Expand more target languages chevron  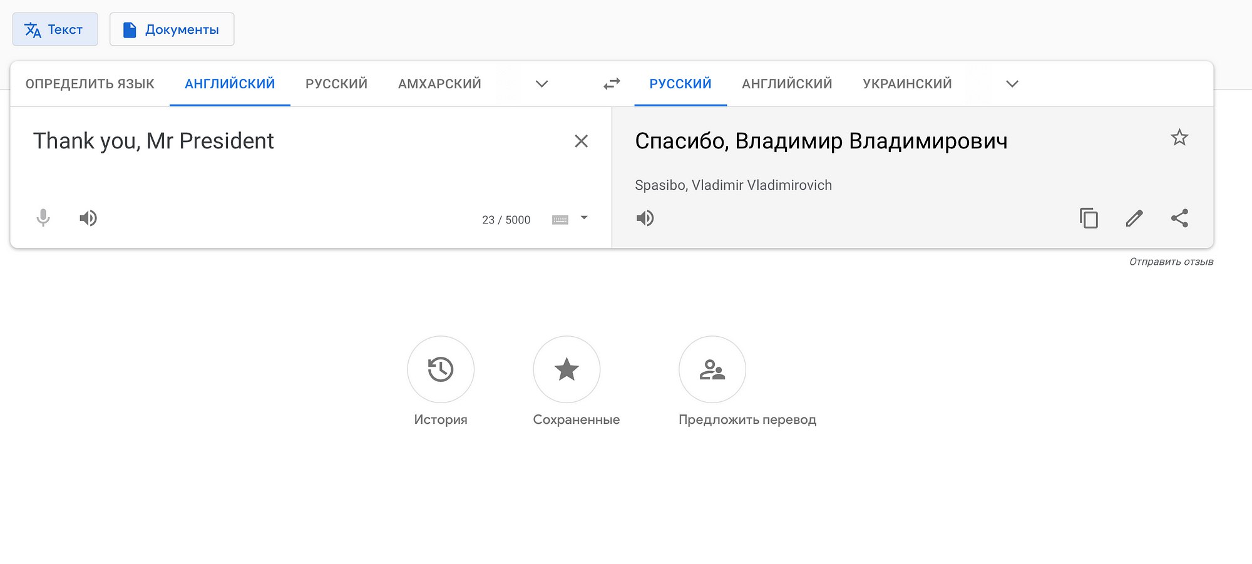click(1012, 84)
